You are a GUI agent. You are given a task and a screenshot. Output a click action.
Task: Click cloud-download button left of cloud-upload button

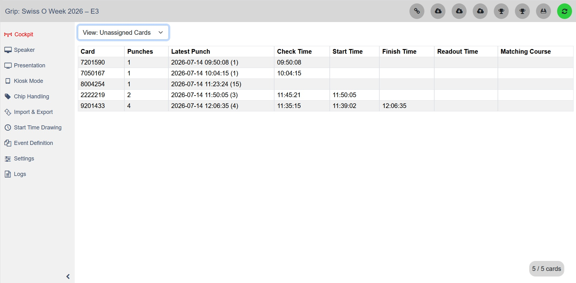click(x=459, y=11)
